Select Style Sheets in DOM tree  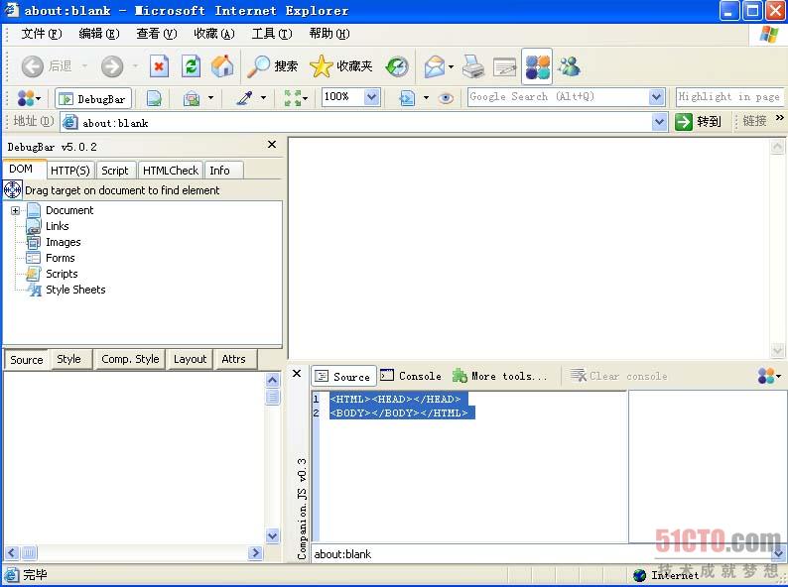[75, 290]
